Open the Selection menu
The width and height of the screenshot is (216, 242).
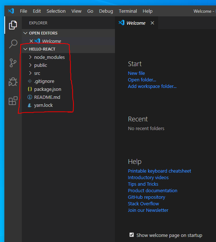tap(56, 11)
